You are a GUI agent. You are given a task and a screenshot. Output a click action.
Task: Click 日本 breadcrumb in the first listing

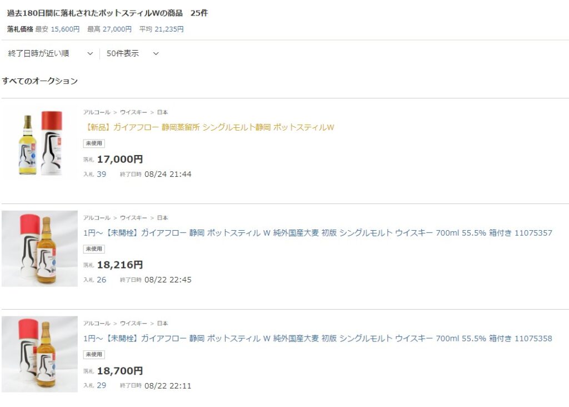tap(162, 112)
